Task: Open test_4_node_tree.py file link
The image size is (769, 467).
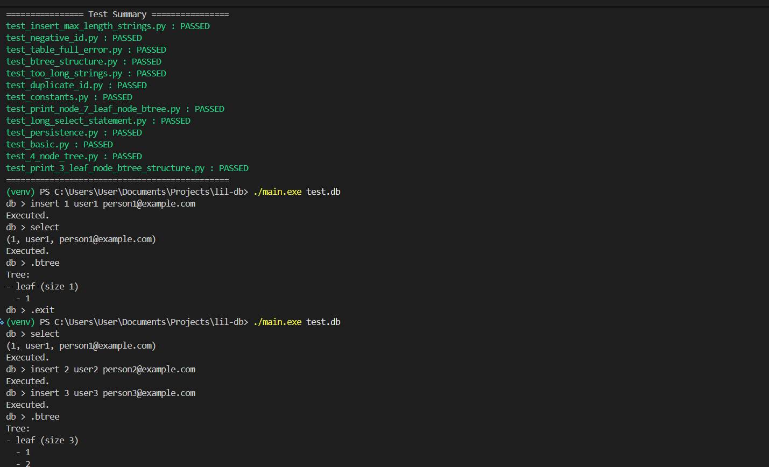Action: tap(52, 157)
